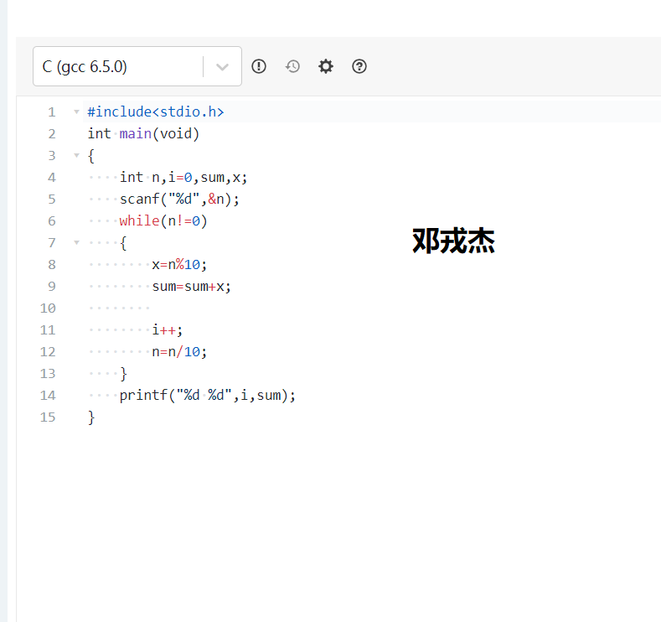Click the while(n!=0) statement
The width and height of the screenshot is (661, 622).
pos(163,221)
